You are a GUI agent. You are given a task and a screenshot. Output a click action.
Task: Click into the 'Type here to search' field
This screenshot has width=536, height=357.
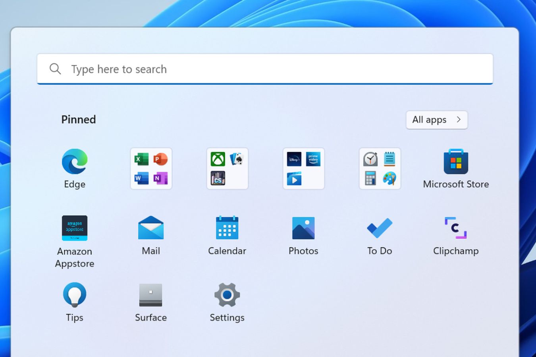(x=265, y=69)
